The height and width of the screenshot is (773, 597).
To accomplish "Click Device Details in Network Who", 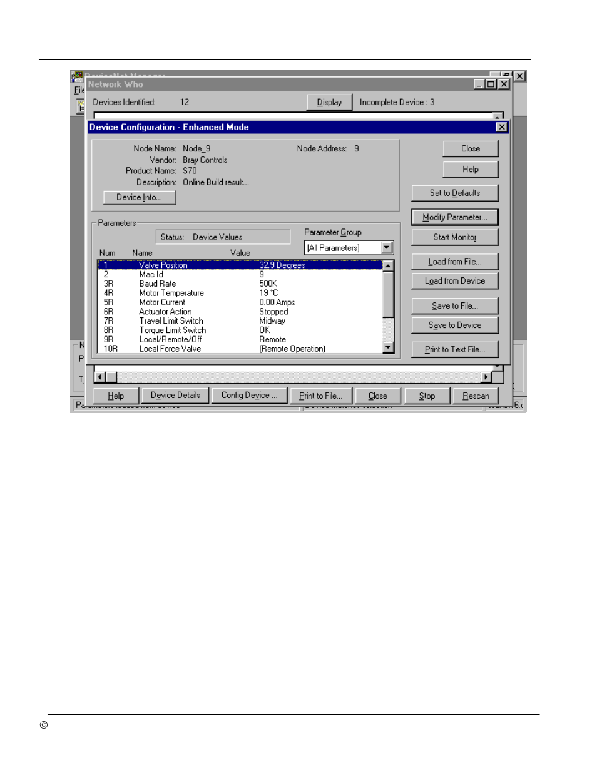I will 175,396.
